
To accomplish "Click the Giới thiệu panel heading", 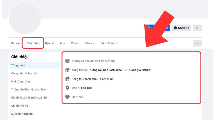I will tap(20, 57).
